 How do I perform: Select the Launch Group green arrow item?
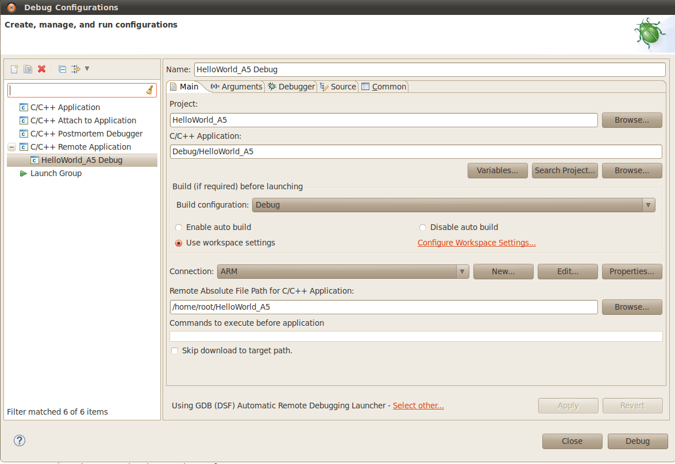coord(55,173)
